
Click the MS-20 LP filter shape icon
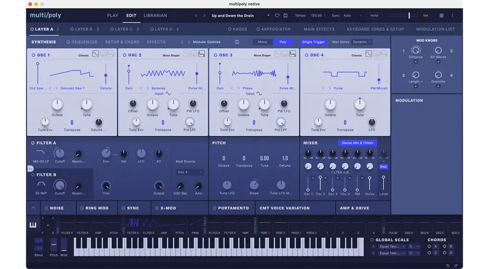[41, 152]
